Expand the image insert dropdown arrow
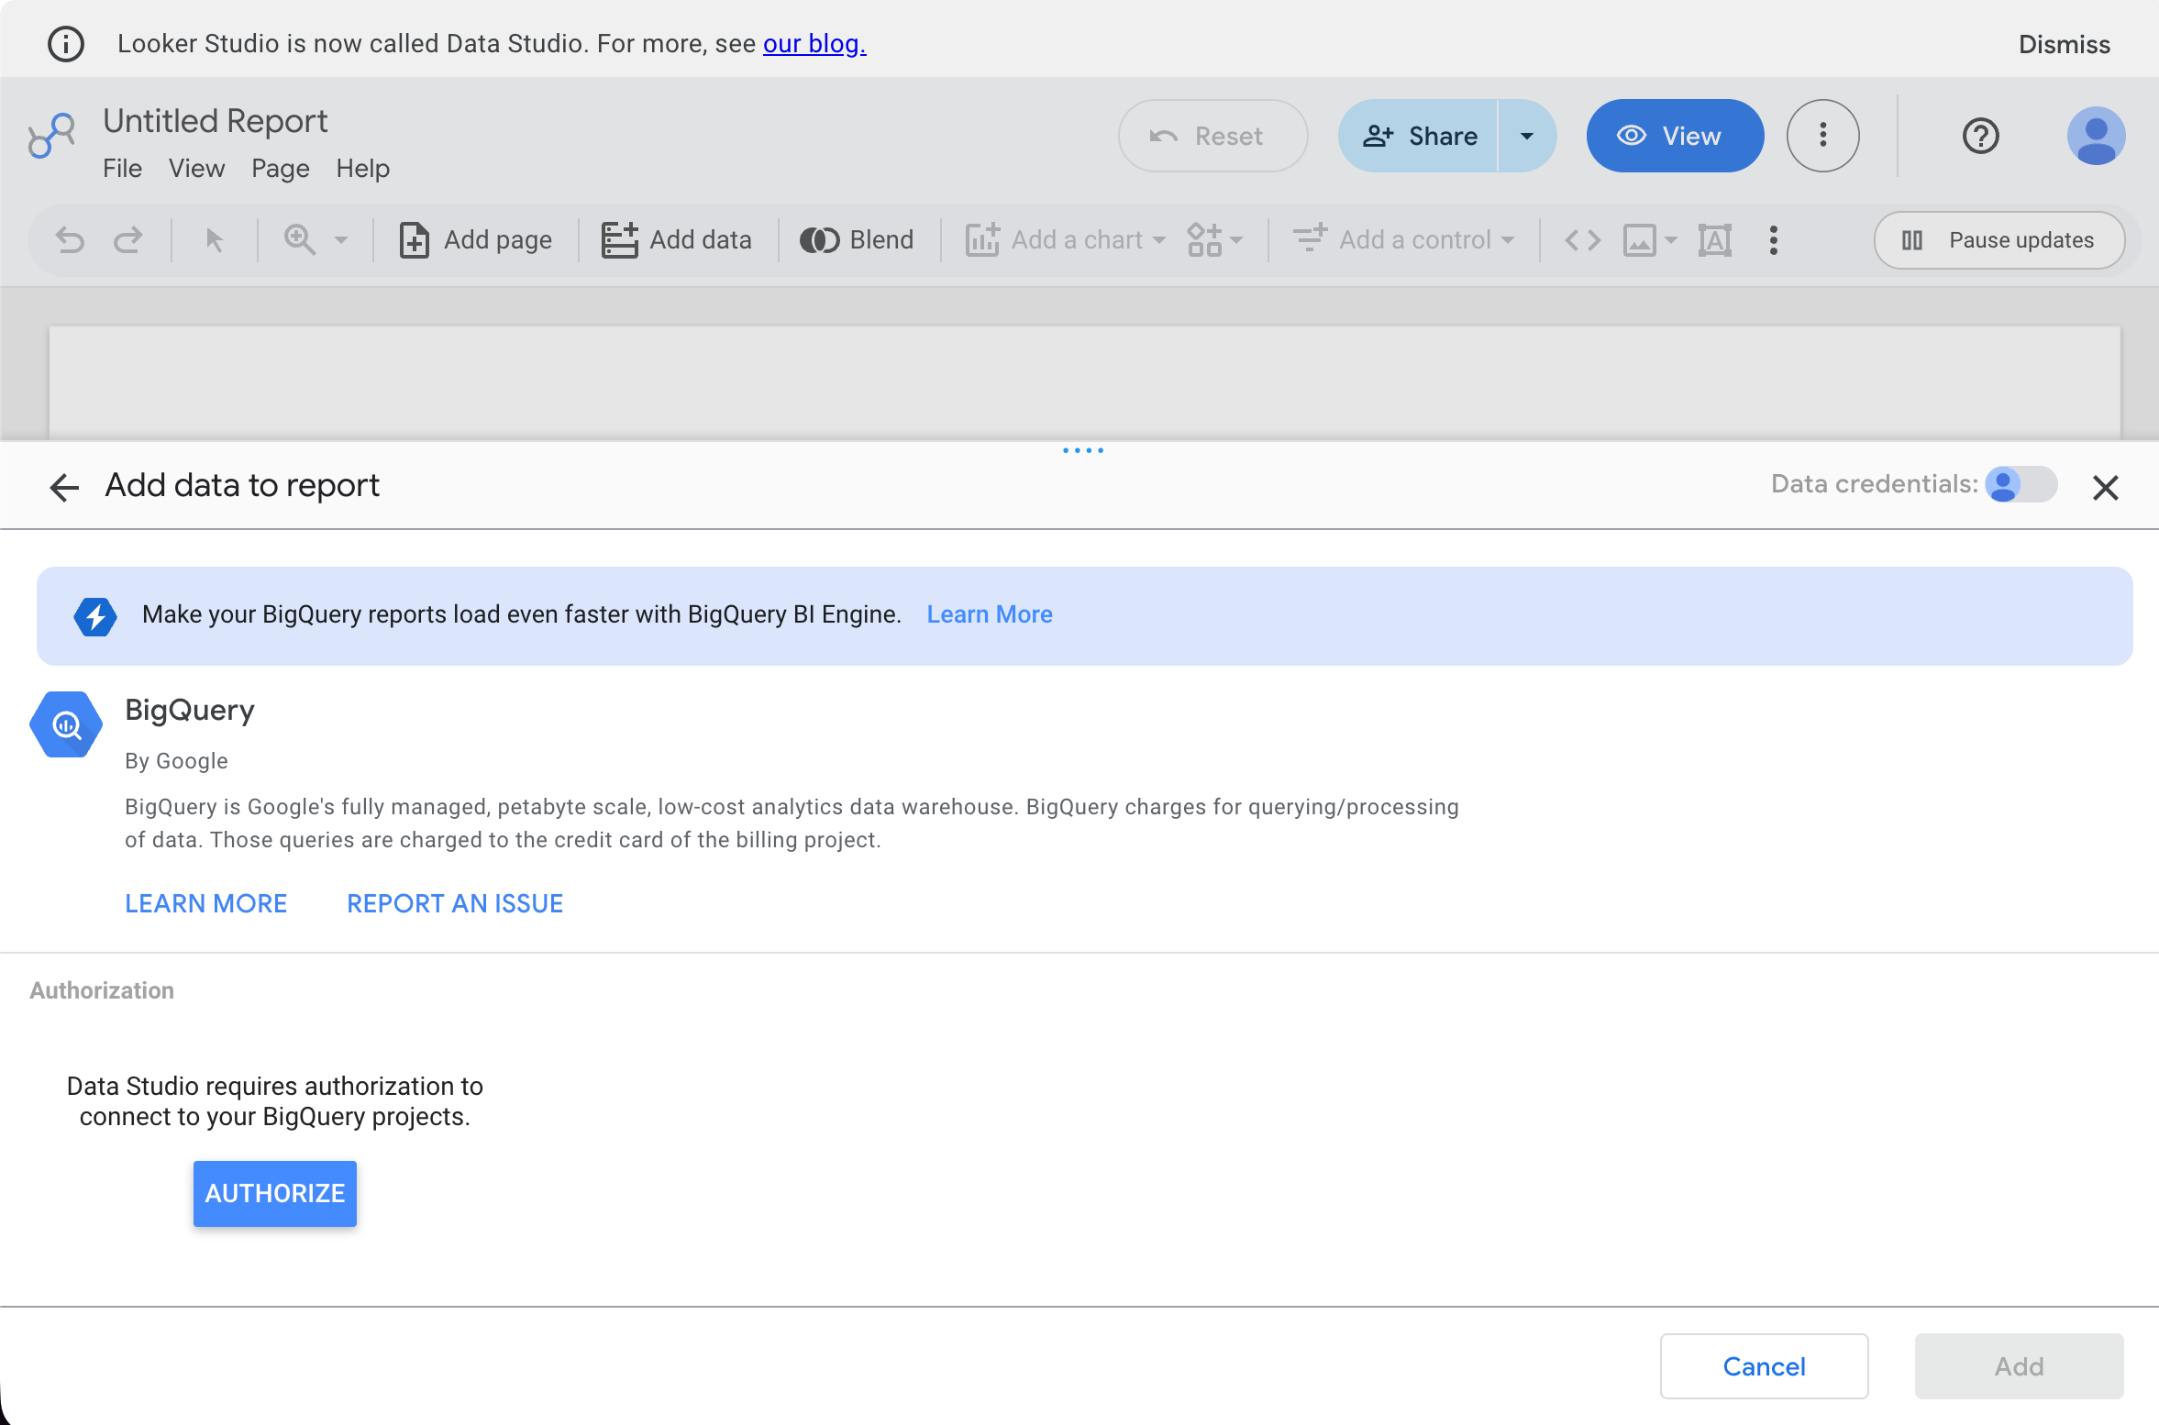This screenshot has height=1425, width=2159. [1670, 240]
